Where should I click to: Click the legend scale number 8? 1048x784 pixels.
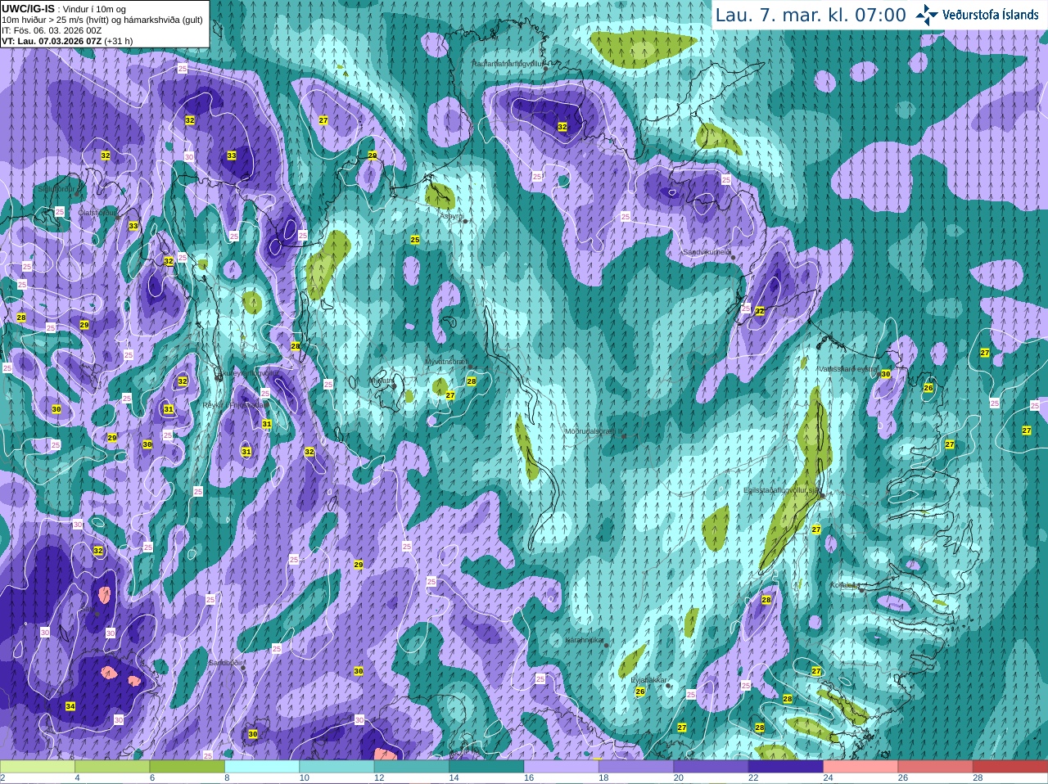(x=228, y=778)
